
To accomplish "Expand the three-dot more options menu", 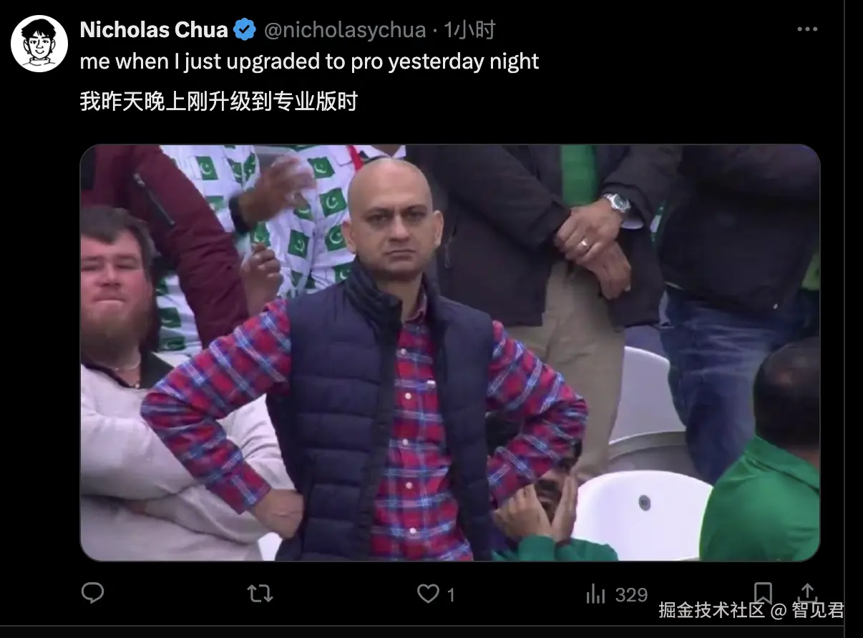I will [x=807, y=29].
